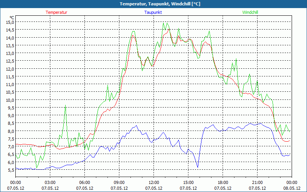Click the 18:00 time axis label
This screenshot has width=307, height=192.
(x=223, y=183)
